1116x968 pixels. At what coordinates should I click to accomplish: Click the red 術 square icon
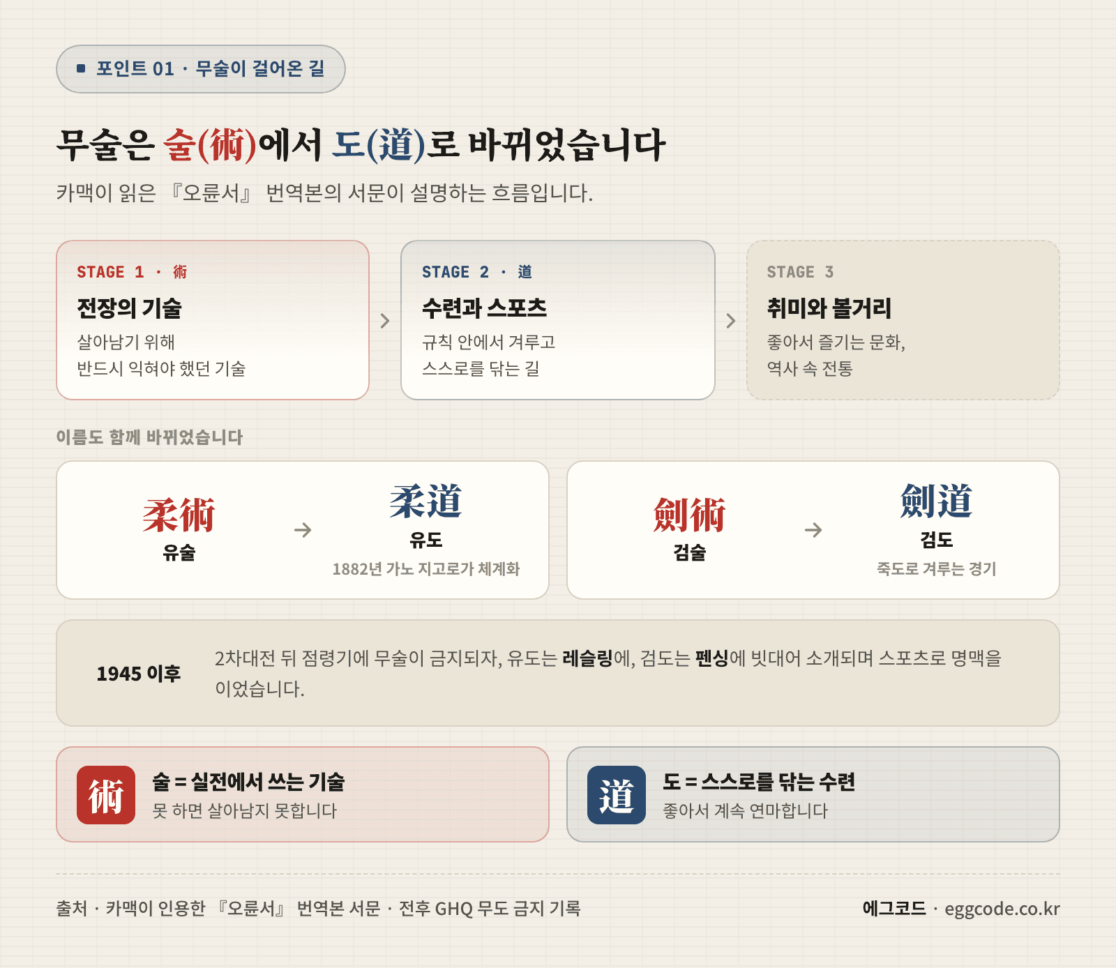[106, 795]
